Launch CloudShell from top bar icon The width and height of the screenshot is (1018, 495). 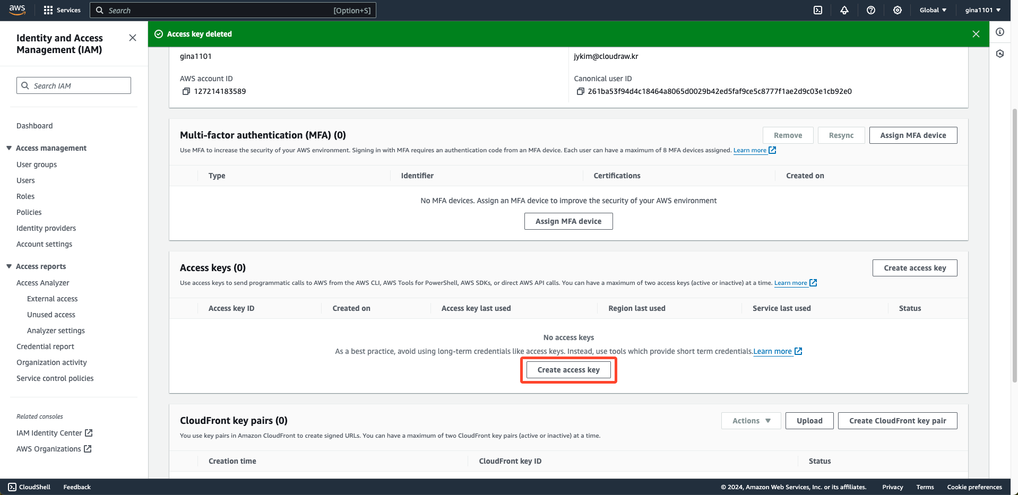[x=818, y=10]
